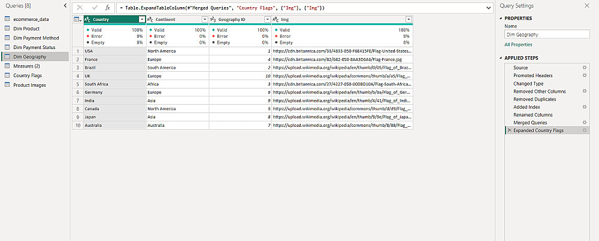599x241 pixels.
Task: Open the Continent column filter dropdown
Action: click(204, 20)
